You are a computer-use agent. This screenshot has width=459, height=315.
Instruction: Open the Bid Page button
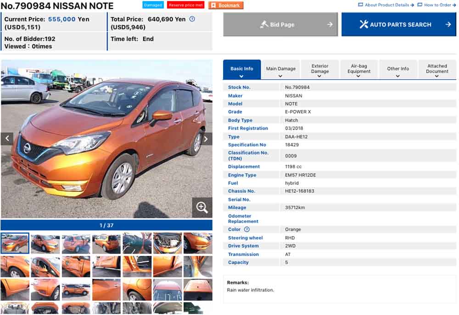click(280, 25)
